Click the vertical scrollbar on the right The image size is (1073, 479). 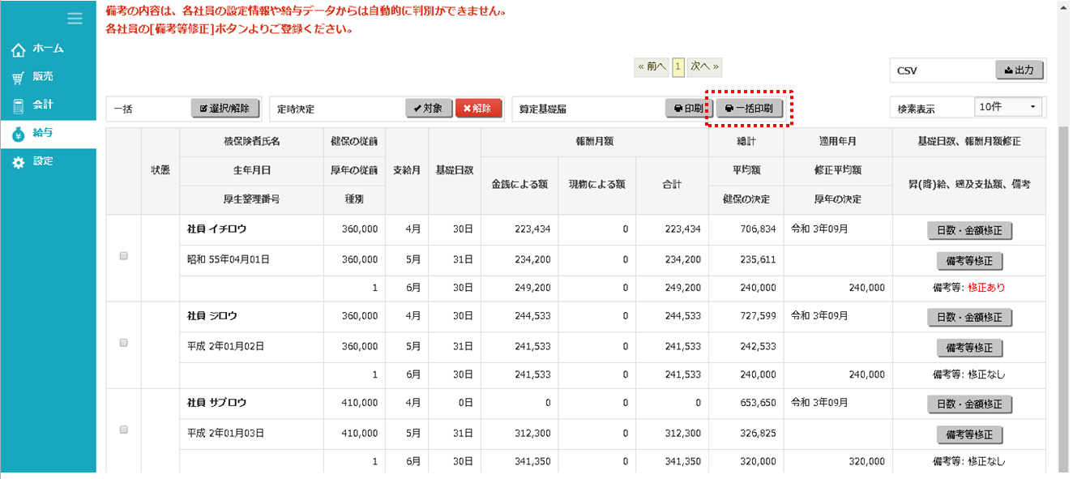click(1062, 284)
